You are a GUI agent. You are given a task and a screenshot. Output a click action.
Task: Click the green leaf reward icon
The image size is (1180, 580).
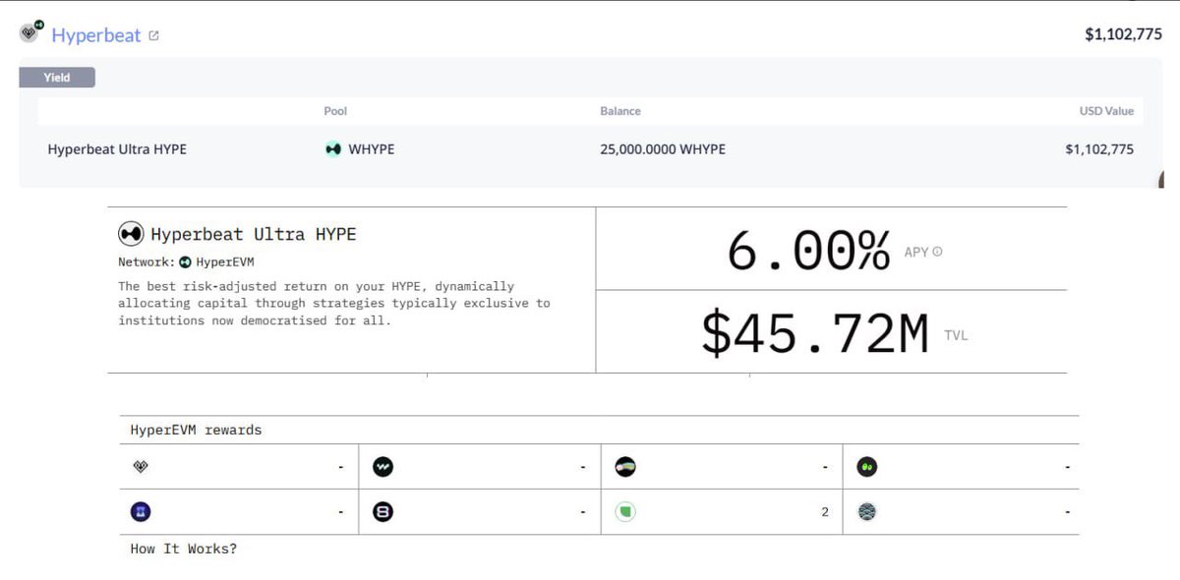coord(625,512)
